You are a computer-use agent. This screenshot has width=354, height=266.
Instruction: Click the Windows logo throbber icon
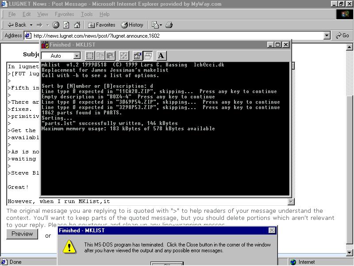pyautogui.click(x=345, y=14)
